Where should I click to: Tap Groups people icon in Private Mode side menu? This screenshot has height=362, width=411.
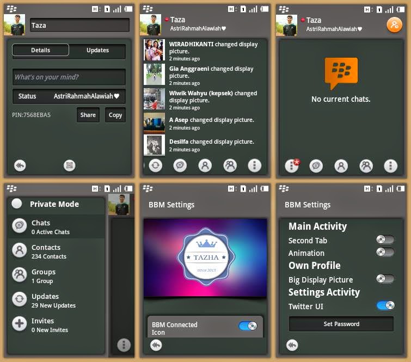coord(20,275)
